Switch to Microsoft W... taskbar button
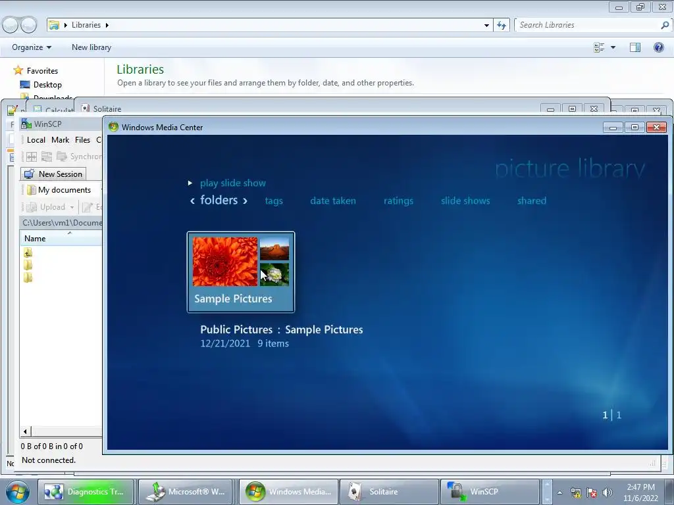Image resolution: width=674 pixels, height=505 pixels. (186, 492)
